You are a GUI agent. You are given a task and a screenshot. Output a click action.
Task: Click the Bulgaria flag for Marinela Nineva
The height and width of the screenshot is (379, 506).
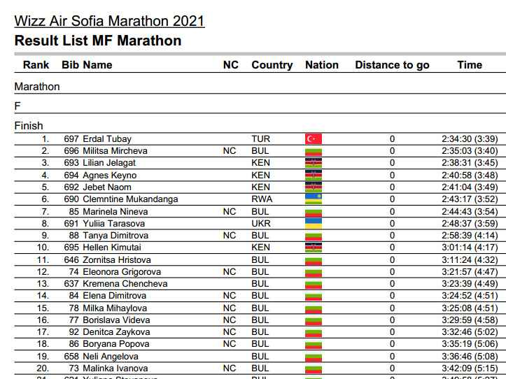click(314, 212)
